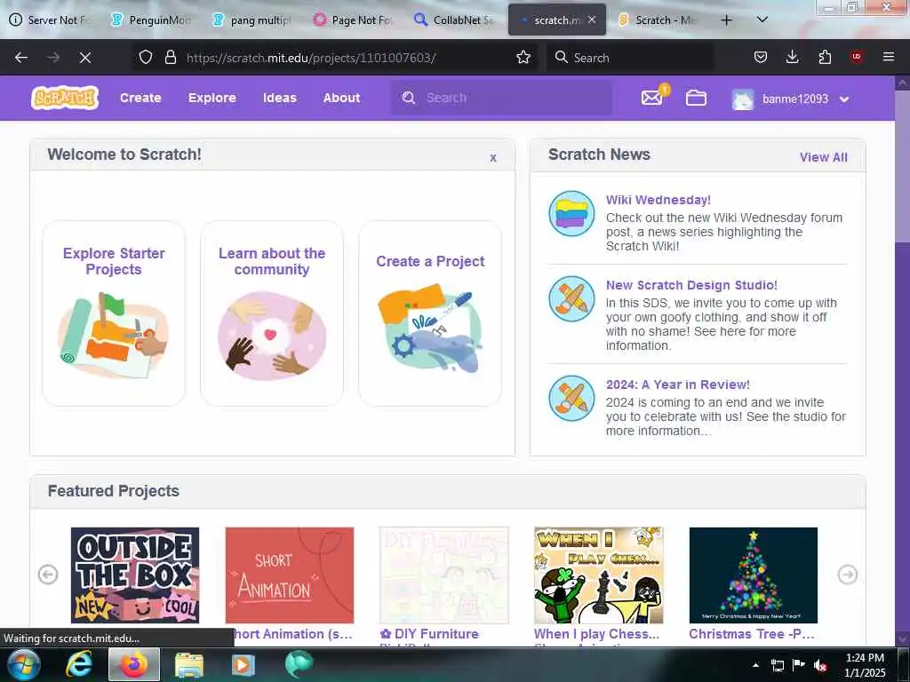Open the When I Play Chess thumbnail

coord(598,575)
